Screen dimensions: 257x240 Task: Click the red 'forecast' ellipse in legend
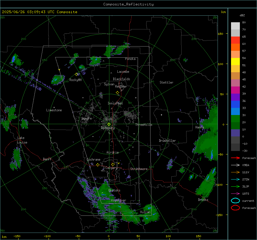click(x=235, y=208)
